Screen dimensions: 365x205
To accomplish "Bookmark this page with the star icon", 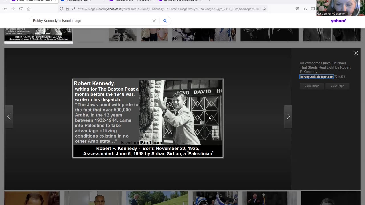I will 264,9.
